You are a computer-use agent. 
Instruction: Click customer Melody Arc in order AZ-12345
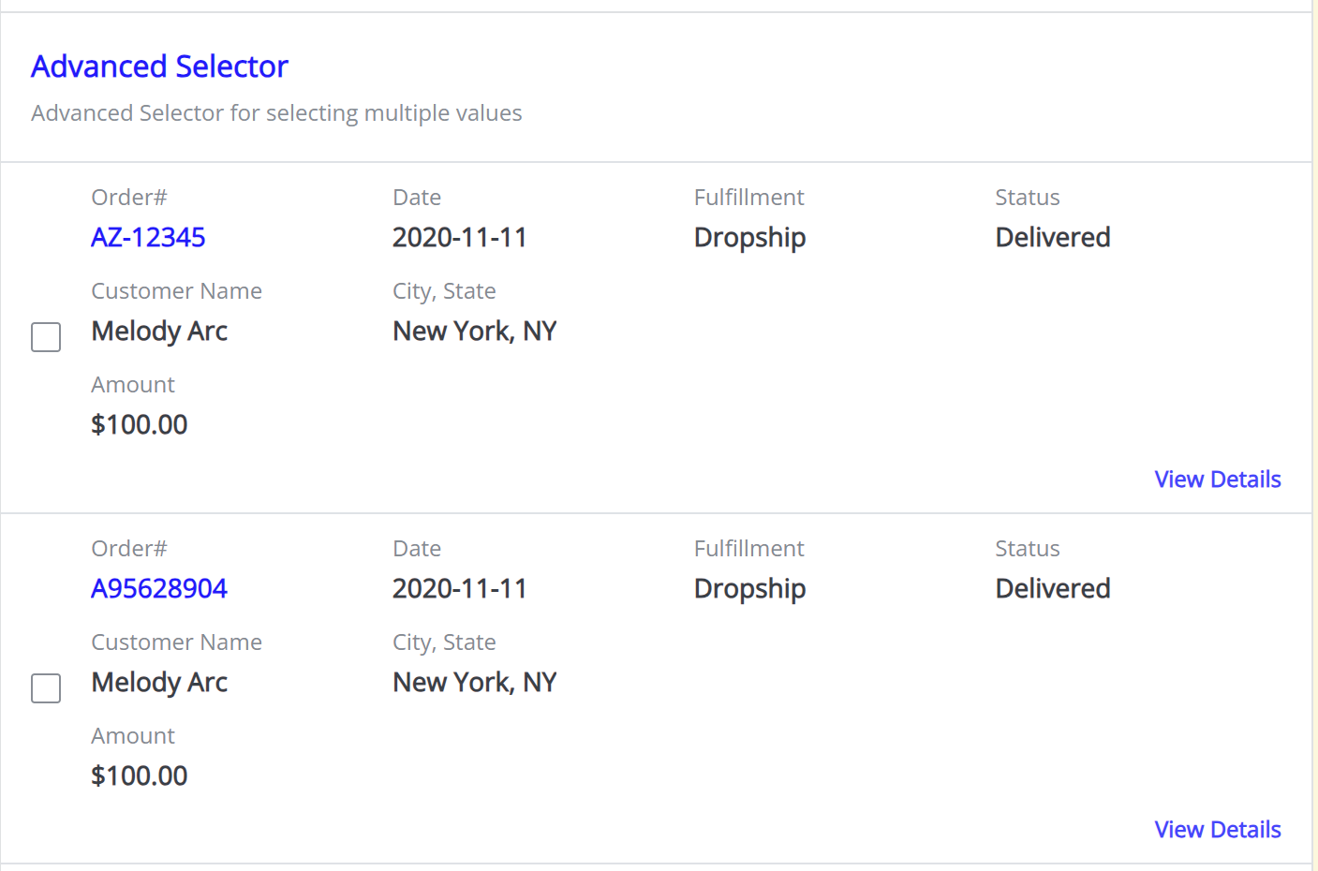point(159,332)
